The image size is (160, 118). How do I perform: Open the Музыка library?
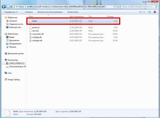(x=13, y=47)
